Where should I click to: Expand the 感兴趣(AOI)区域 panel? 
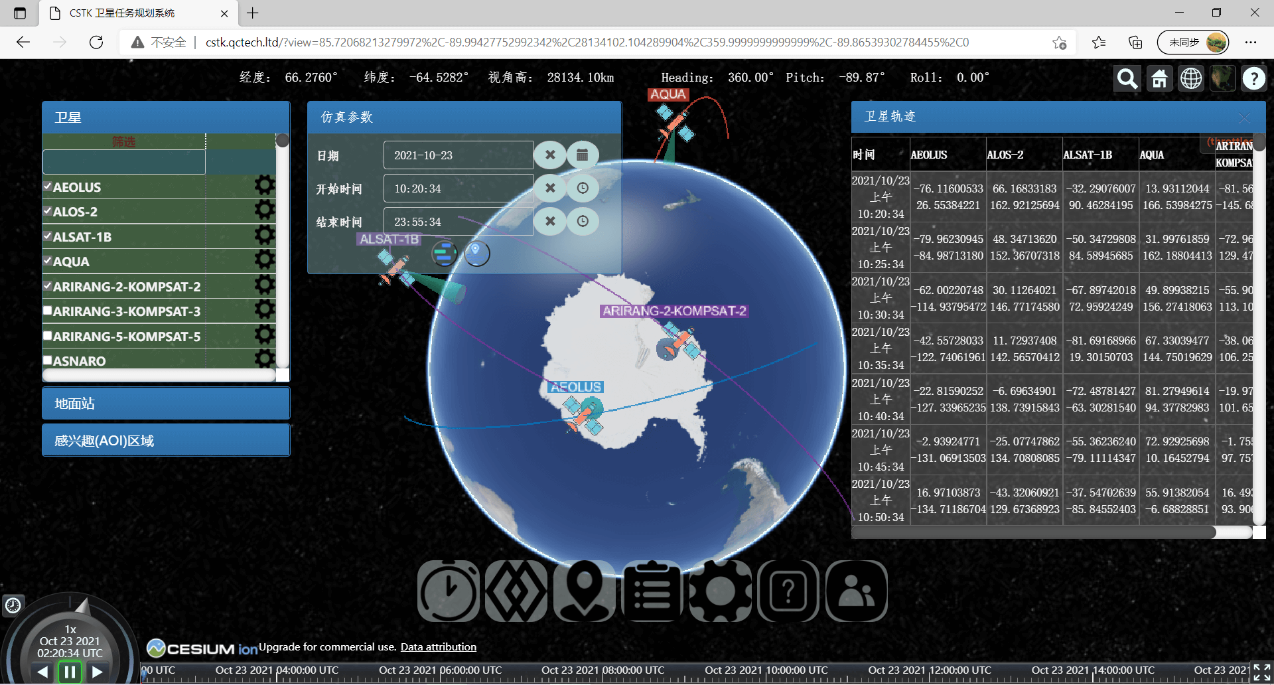tap(166, 441)
